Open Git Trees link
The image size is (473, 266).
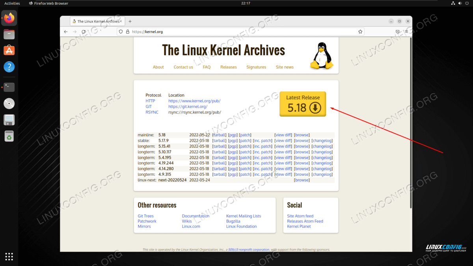coord(146,216)
